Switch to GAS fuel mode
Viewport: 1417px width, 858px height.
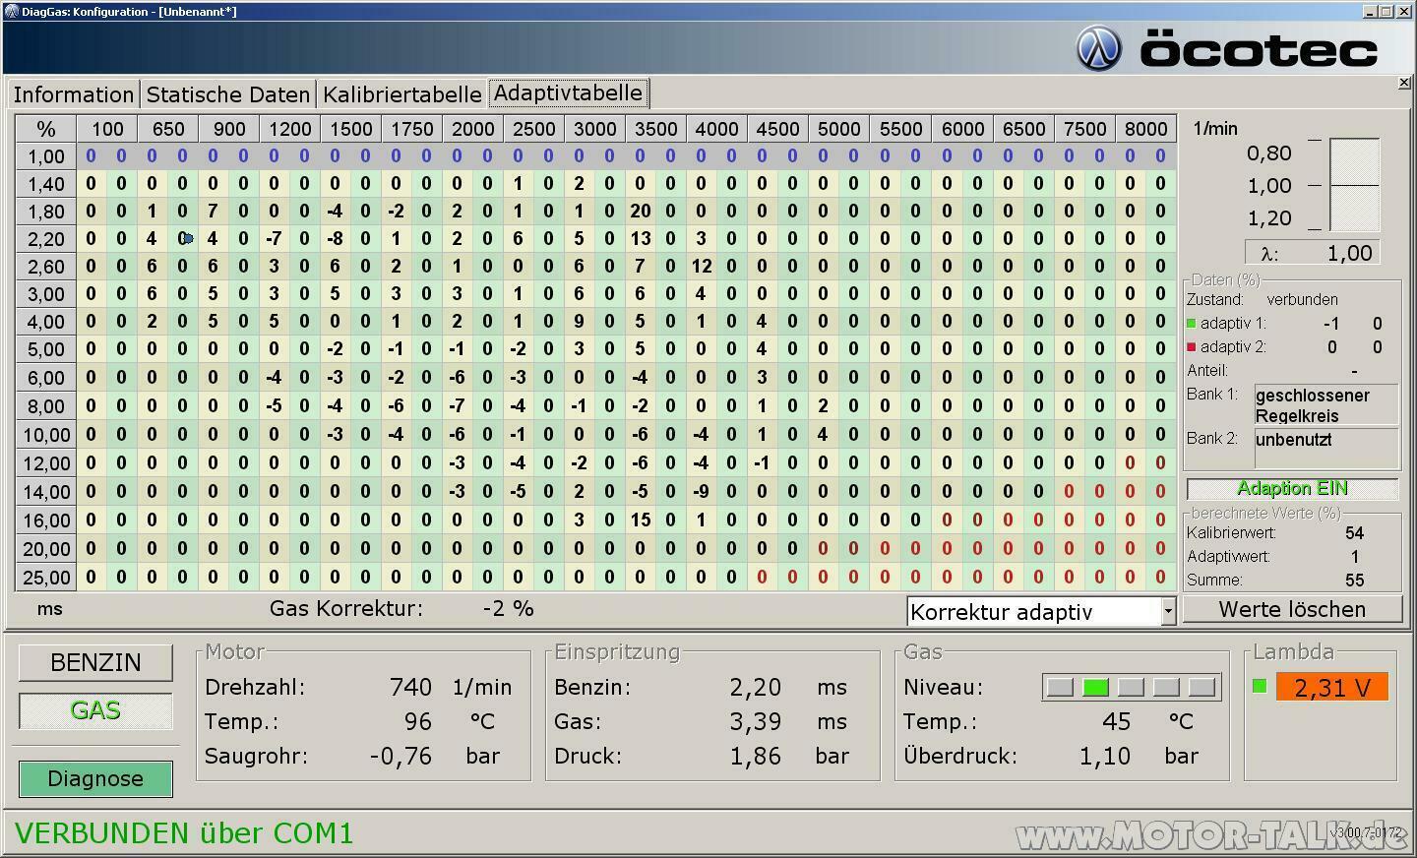(95, 710)
